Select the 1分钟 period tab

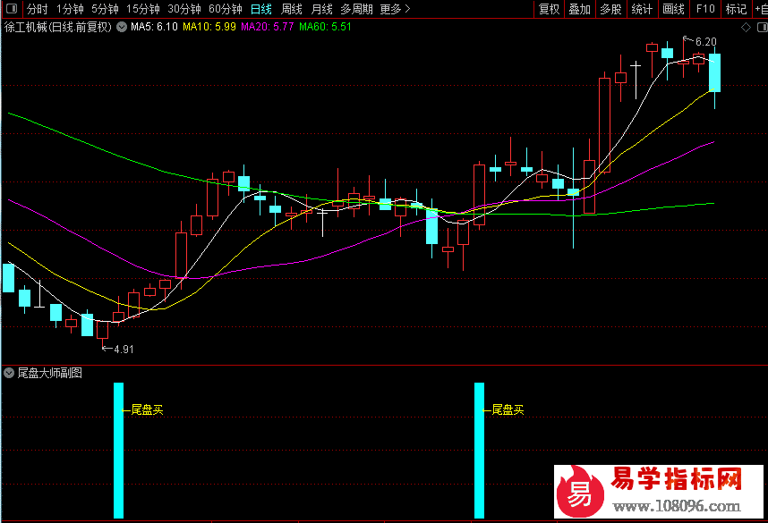tap(69, 9)
